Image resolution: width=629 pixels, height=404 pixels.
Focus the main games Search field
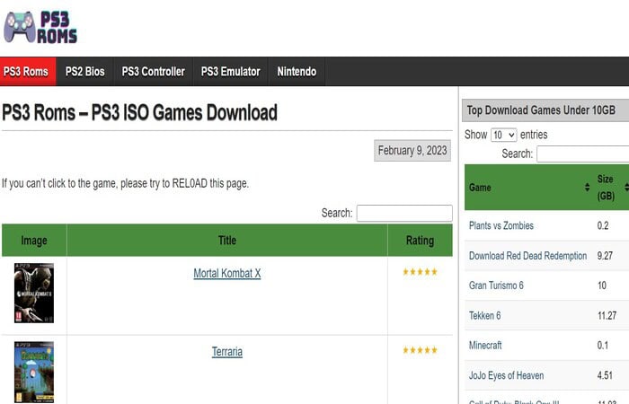point(404,214)
